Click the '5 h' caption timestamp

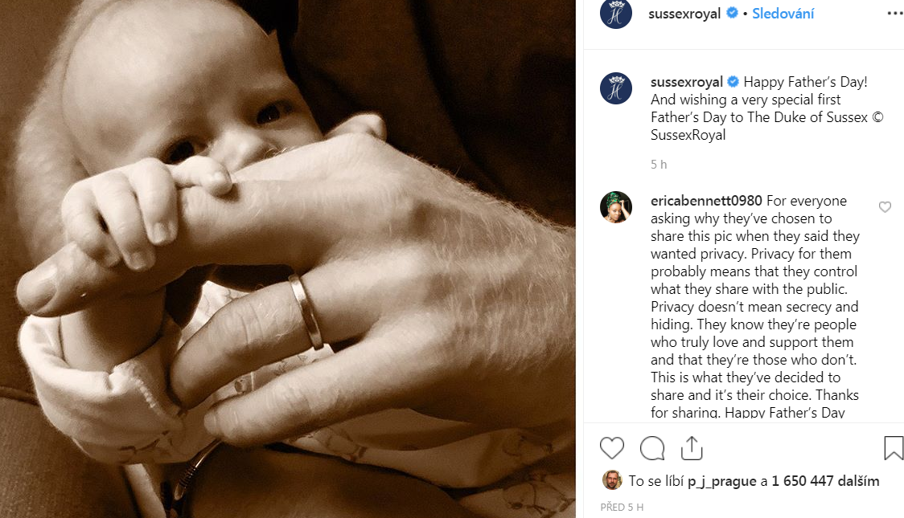[x=659, y=165]
